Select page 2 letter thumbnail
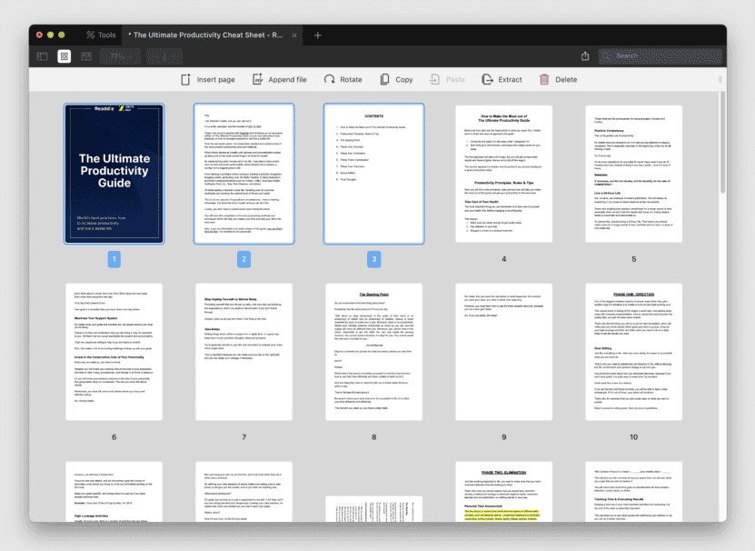The height and width of the screenshot is (551, 755). (244, 174)
